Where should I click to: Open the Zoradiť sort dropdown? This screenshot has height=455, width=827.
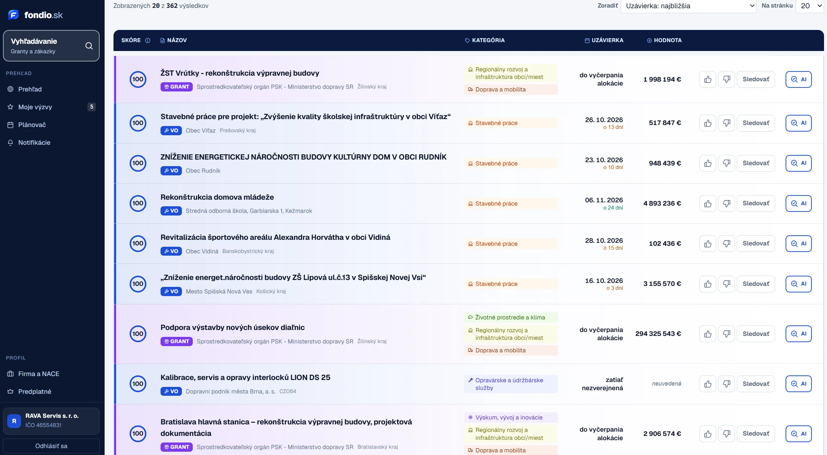click(689, 6)
